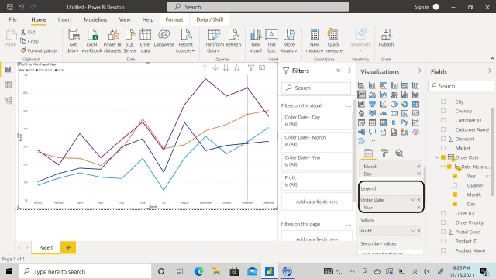Open Power BI datasets
This screenshot has width=496, height=279.
(112, 40)
